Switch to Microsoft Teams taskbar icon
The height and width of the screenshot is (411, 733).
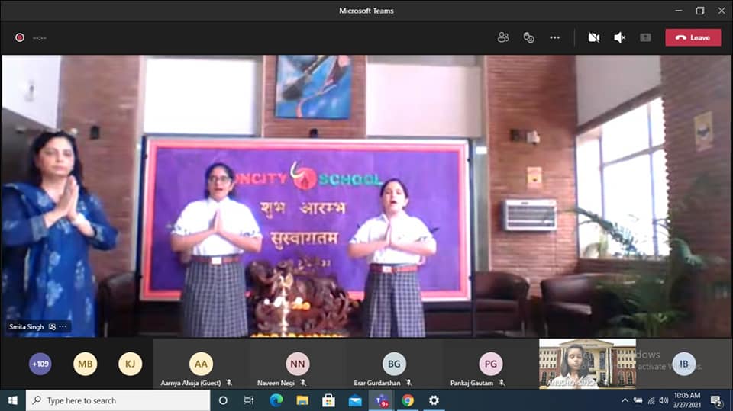(382, 400)
